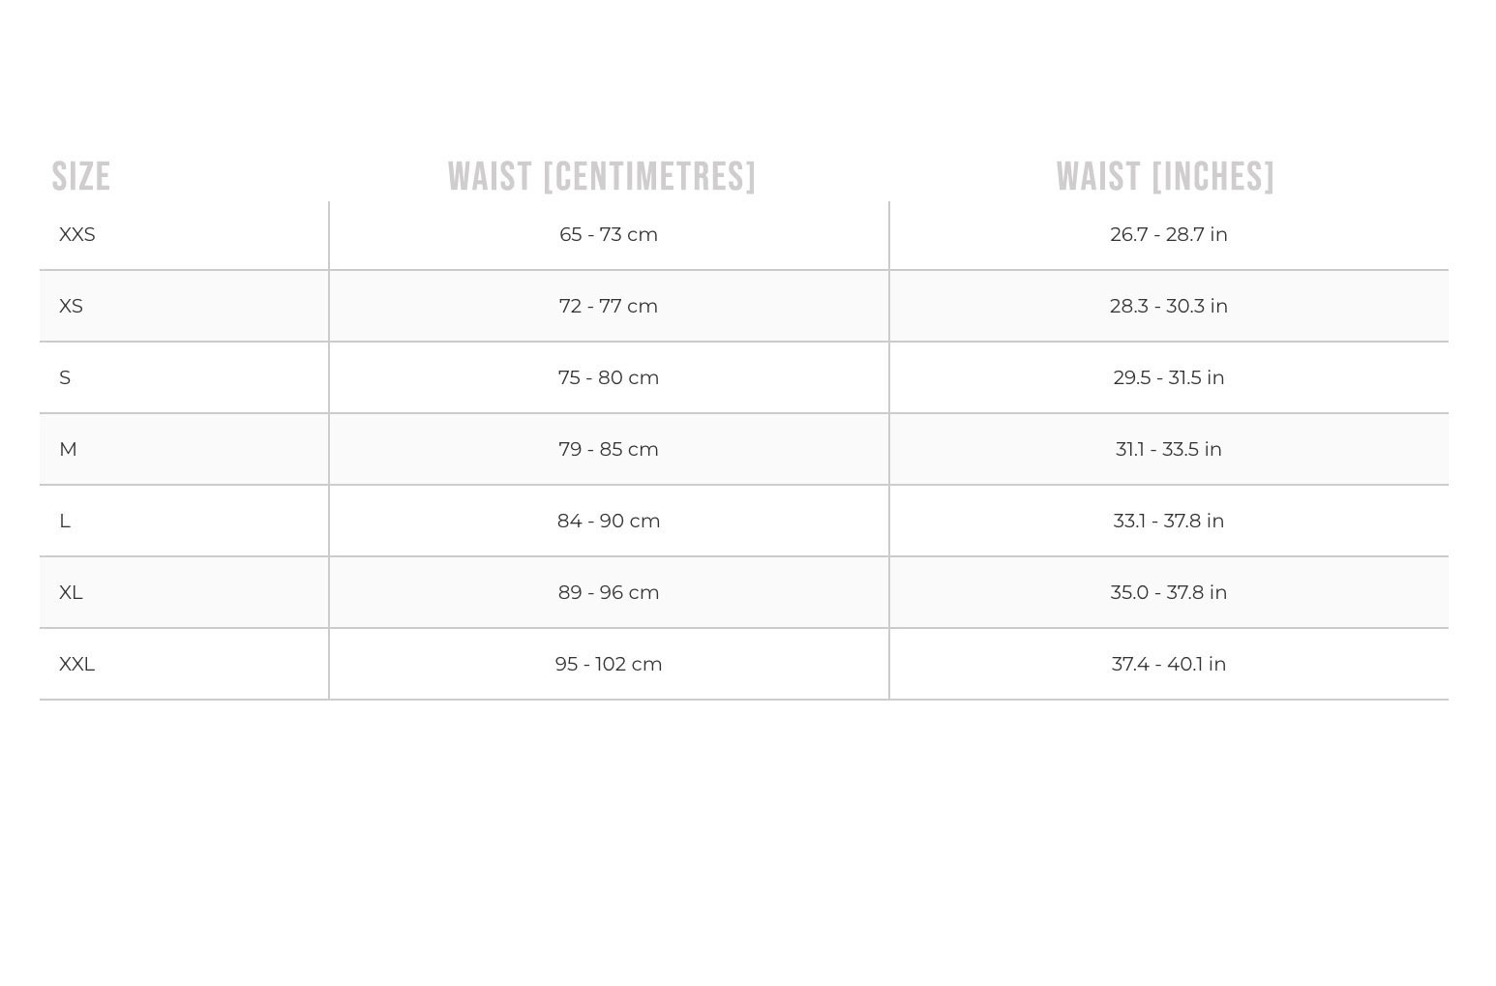
Task: Select the XXS size cell
Action: pos(77,235)
